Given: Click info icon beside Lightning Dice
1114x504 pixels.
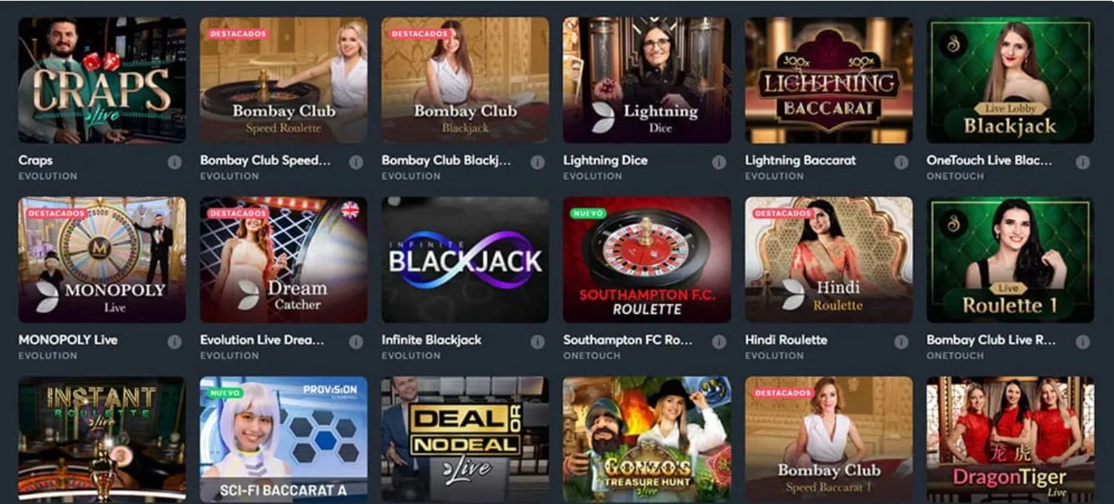Looking at the screenshot, I should coord(719,162).
